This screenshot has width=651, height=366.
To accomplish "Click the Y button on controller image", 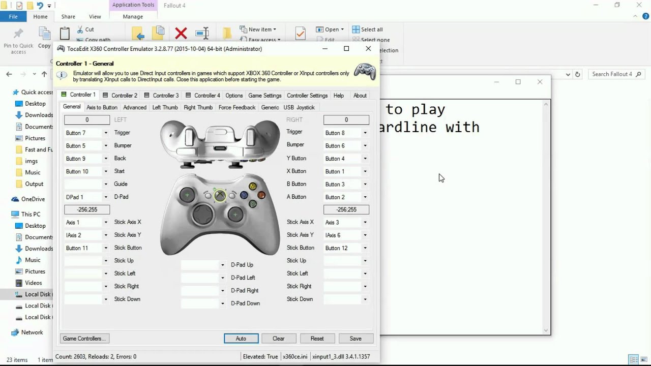I will pos(252,187).
